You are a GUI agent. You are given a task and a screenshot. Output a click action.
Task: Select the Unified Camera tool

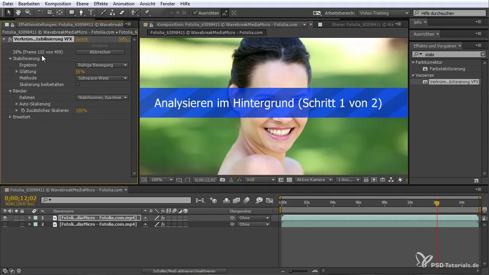pyautogui.click(x=50, y=13)
